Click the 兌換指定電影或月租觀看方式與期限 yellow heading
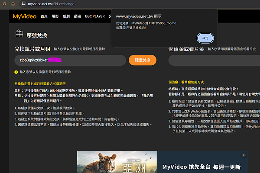This screenshot has width=260, height=173. coord(40,84)
